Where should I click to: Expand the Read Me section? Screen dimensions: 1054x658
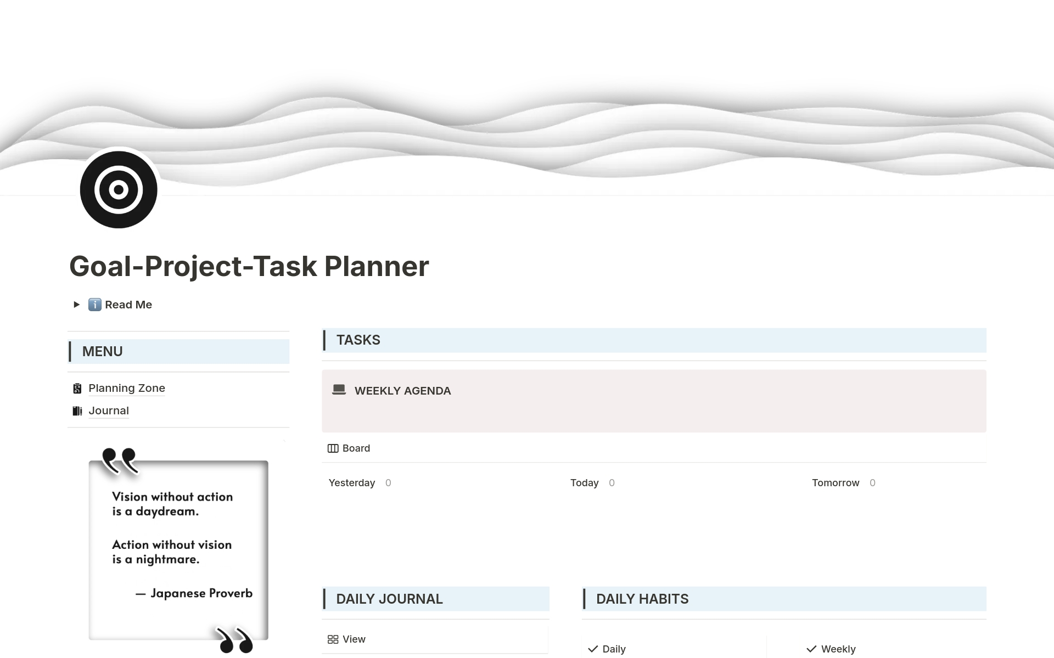(77, 305)
